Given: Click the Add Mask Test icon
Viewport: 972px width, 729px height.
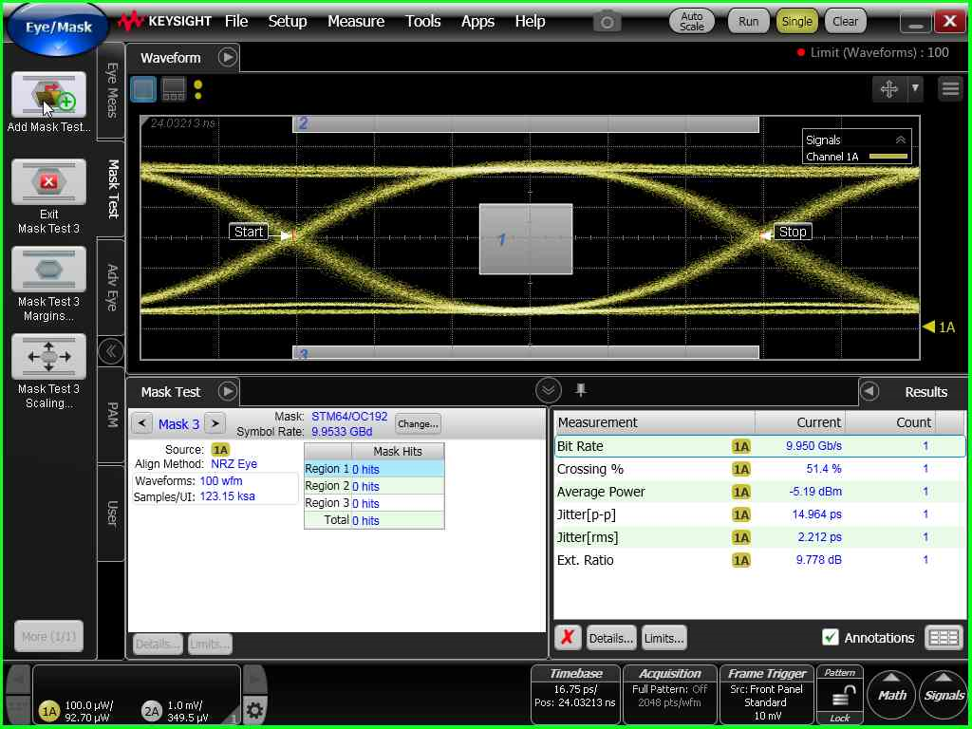Looking at the screenshot, I should pyautogui.click(x=48, y=95).
